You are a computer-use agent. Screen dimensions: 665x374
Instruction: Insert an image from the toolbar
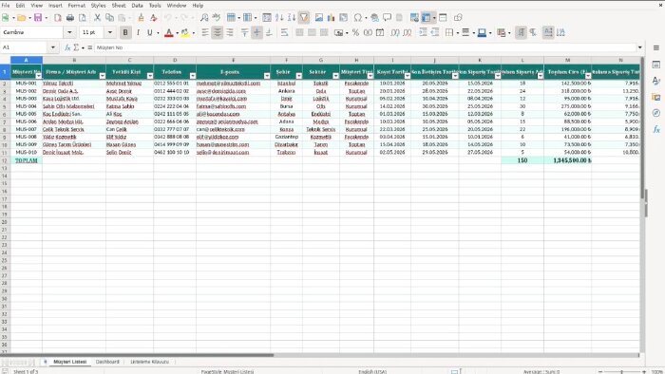point(319,18)
